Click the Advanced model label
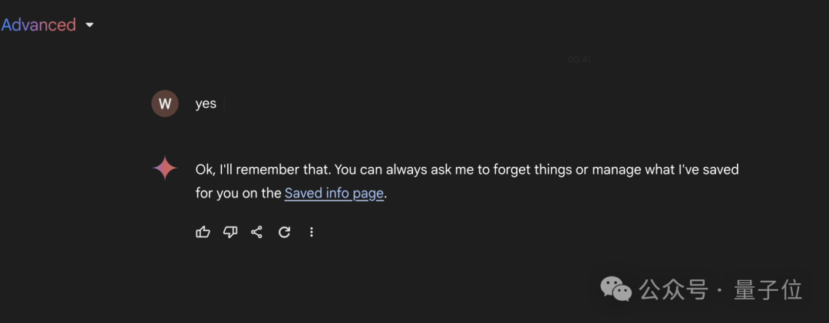The image size is (829, 323). 38,25
